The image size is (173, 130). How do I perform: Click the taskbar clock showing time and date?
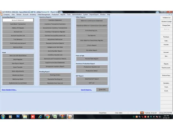click(166, 117)
